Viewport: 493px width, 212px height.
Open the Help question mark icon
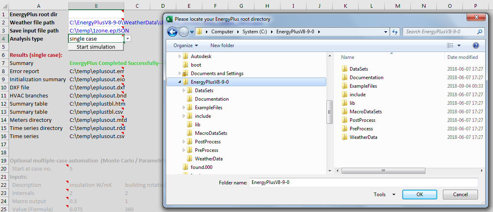click(476, 45)
